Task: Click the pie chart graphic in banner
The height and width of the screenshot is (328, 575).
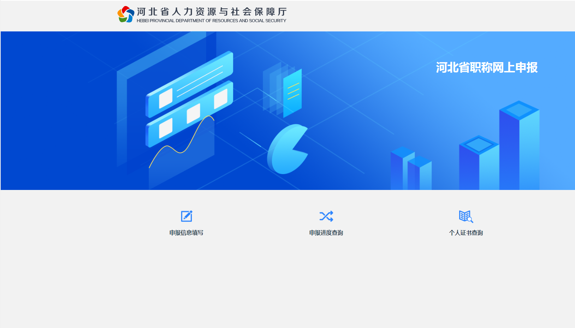Action: pos(286,150)
